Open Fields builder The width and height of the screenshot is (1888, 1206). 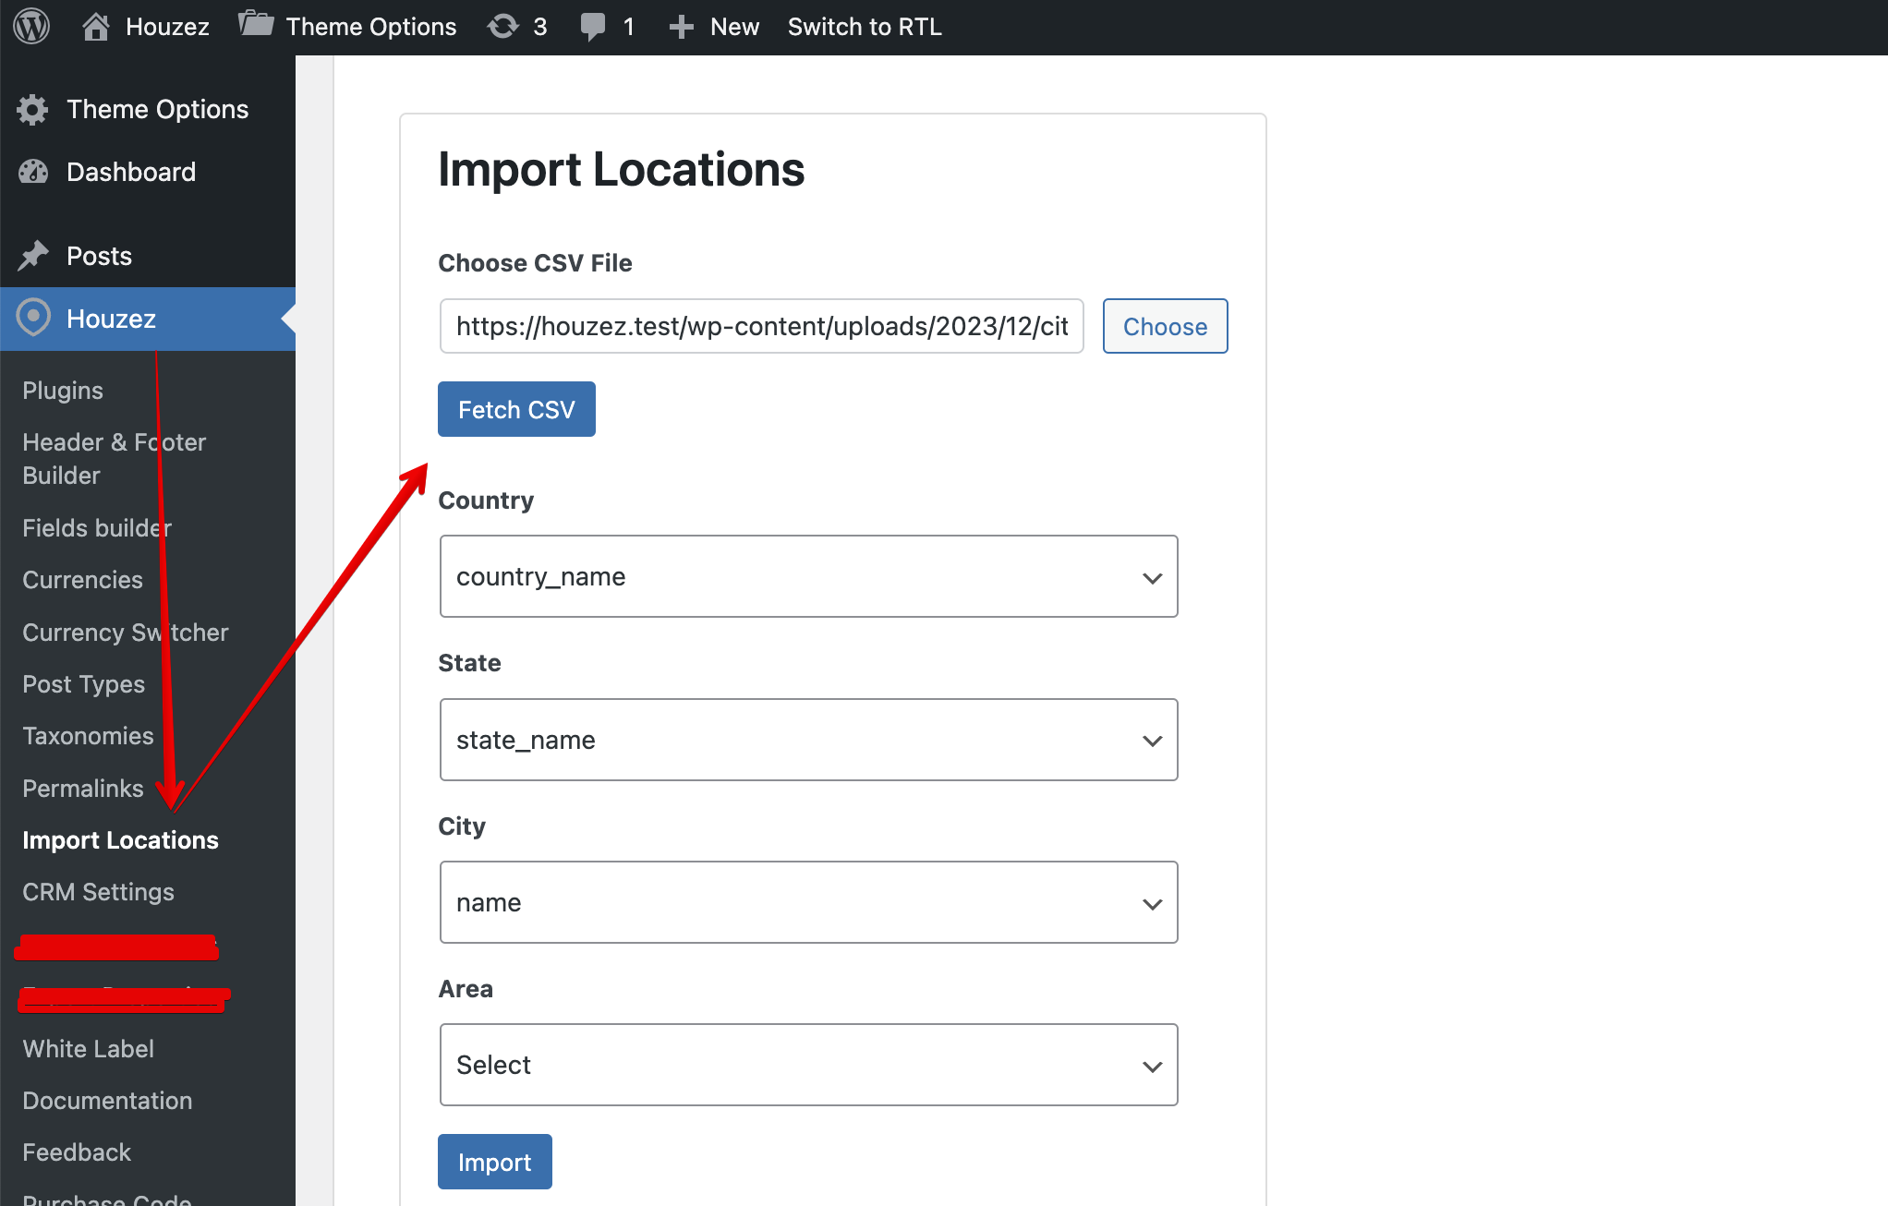point(97,528)
